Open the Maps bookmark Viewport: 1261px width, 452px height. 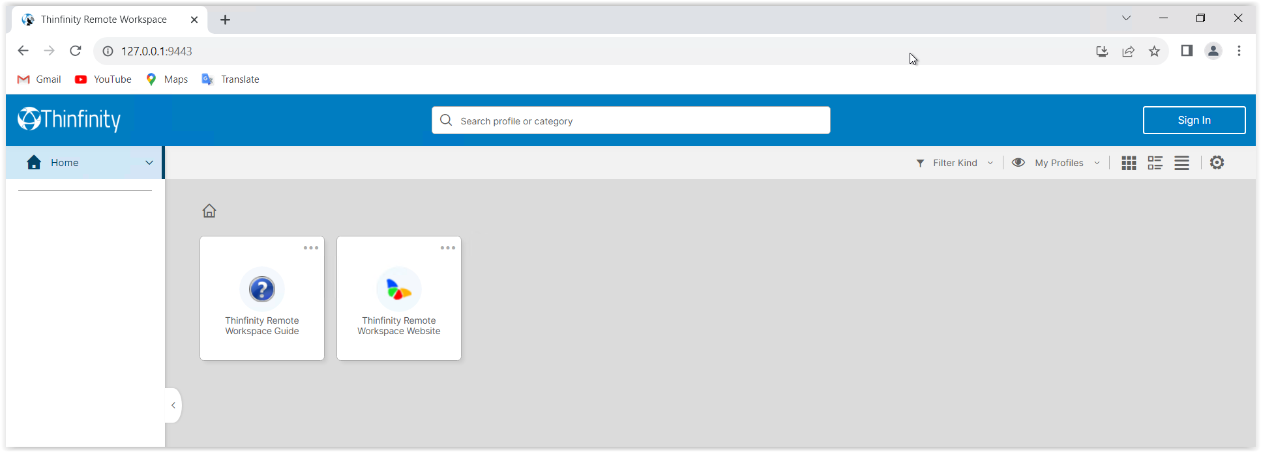pyautogui.click(x=167, y=79)
